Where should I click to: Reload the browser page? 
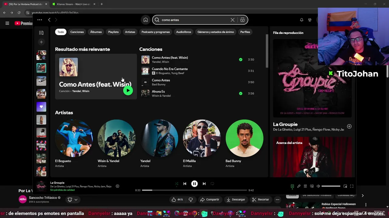19,13
